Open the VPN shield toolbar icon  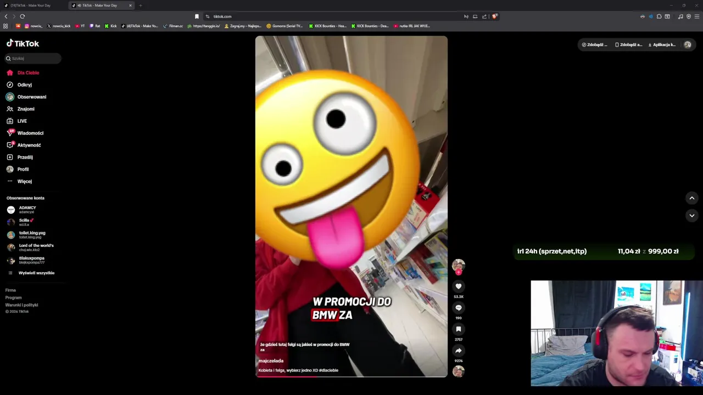[x=689, y=16]
